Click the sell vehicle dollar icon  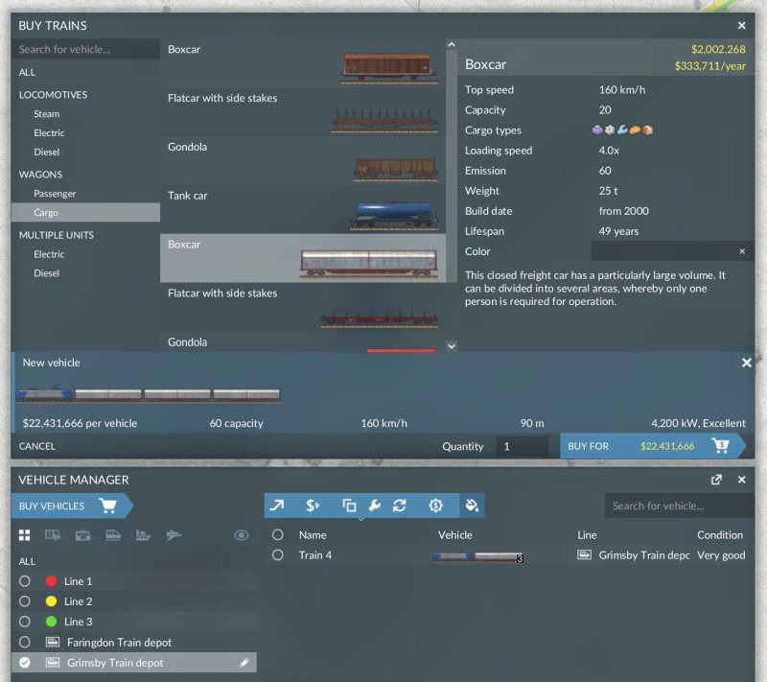pyautogui.click(x=313, y=506)
